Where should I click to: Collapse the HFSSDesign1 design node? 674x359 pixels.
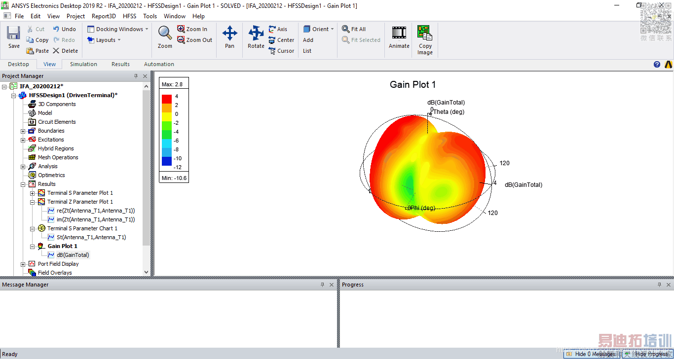[x=14, y=95]
